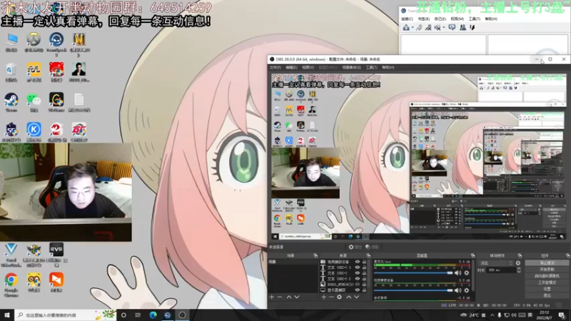571x321 pixels.
Task: Click the 开始录制 button
Action: [x=547, y=270]
